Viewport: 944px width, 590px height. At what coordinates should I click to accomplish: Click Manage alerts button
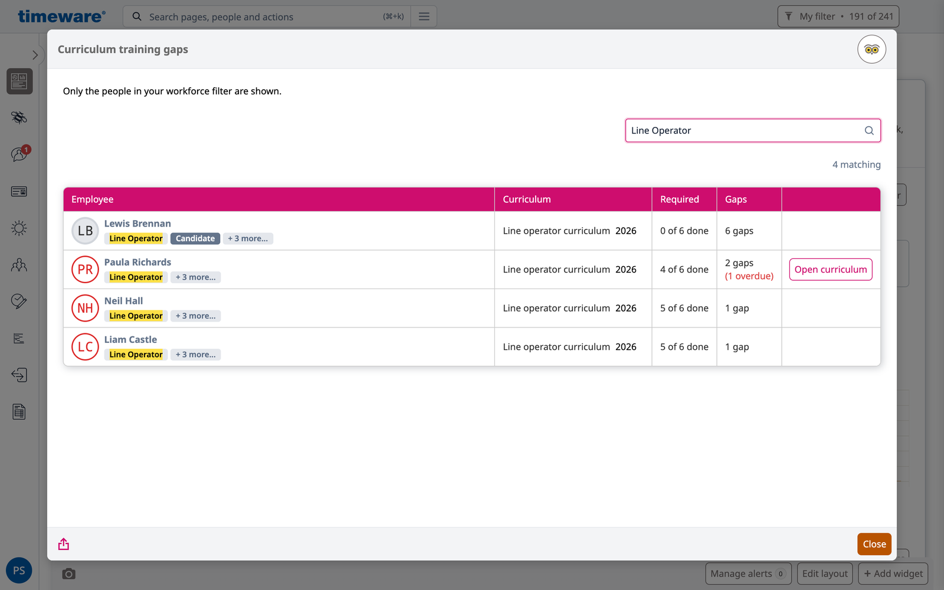(x=748, y=573)
